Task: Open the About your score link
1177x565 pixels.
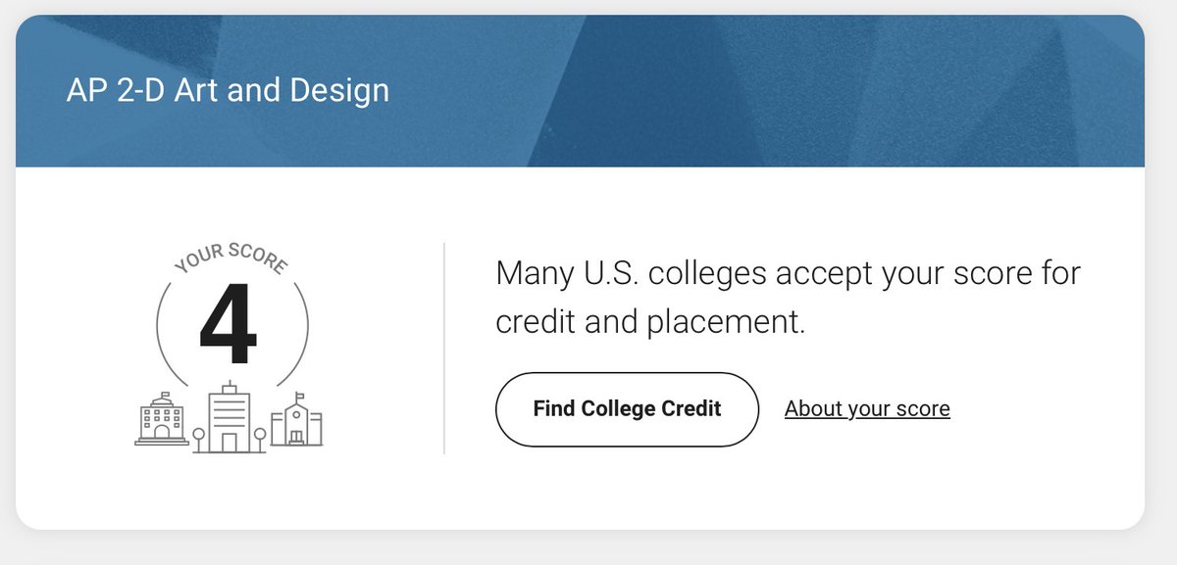Action: 867,408
